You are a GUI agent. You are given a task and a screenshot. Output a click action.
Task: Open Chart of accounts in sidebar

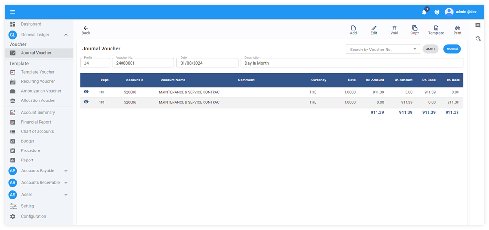37,131
